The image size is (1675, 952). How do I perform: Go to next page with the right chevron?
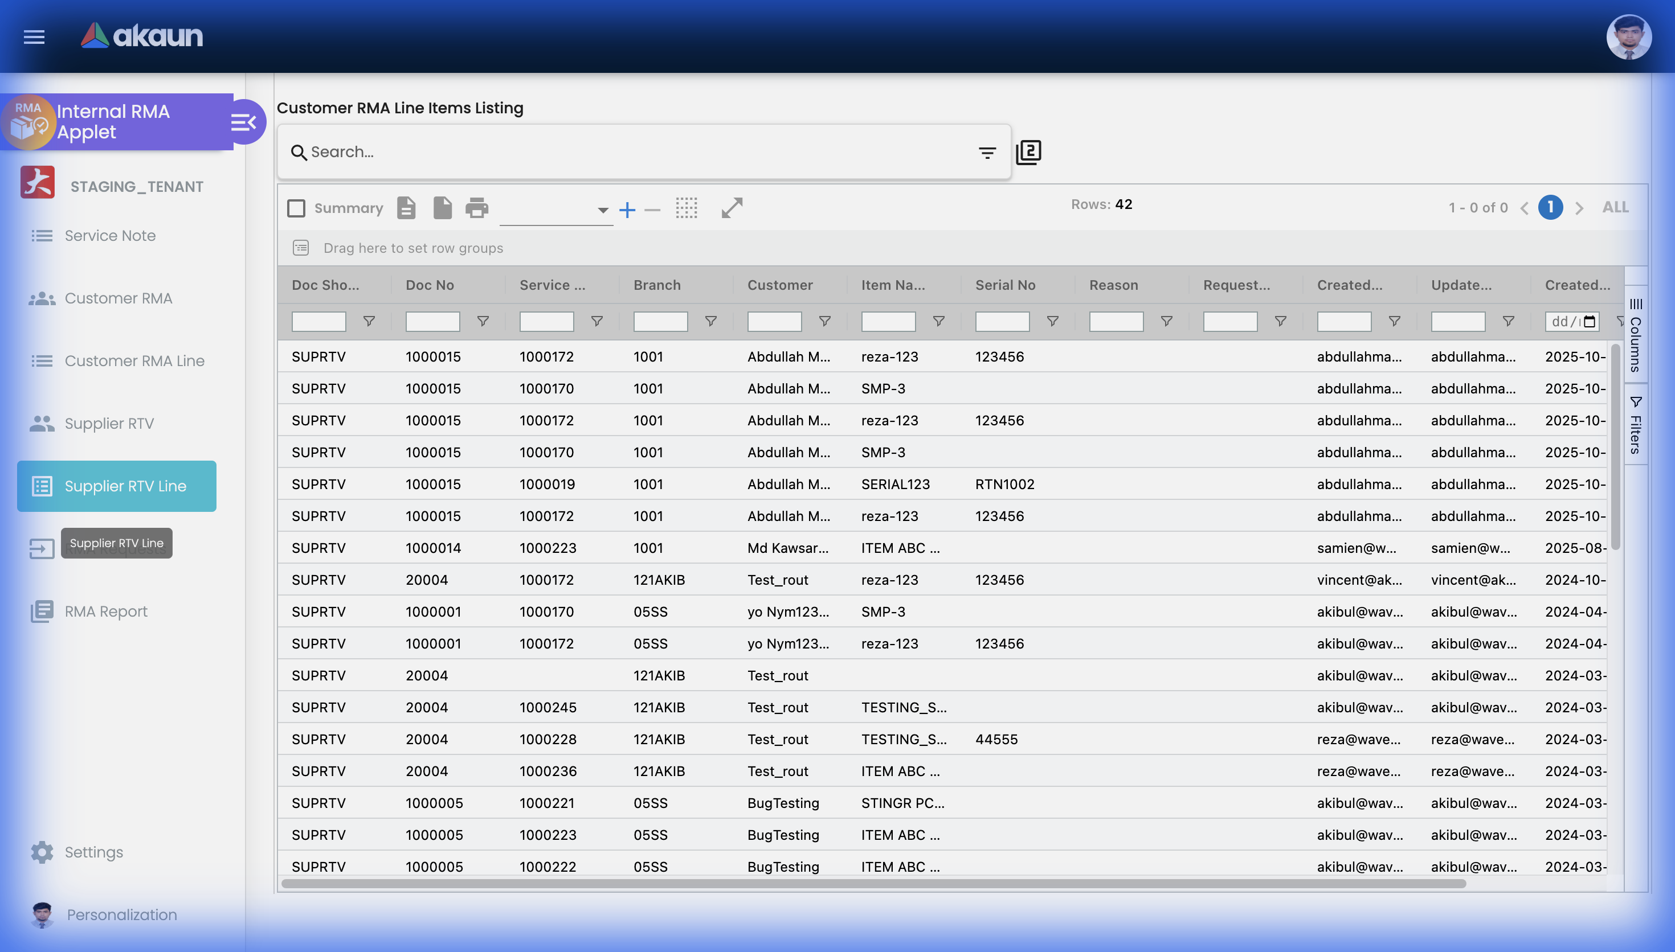(1579, 207)
